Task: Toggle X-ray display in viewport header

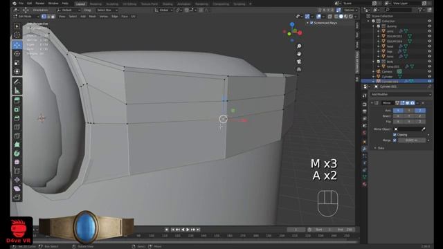Action: click(329, 17)
